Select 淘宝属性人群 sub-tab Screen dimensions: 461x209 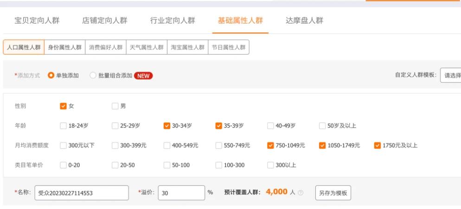pyautogui.click(x=187, y=47)
